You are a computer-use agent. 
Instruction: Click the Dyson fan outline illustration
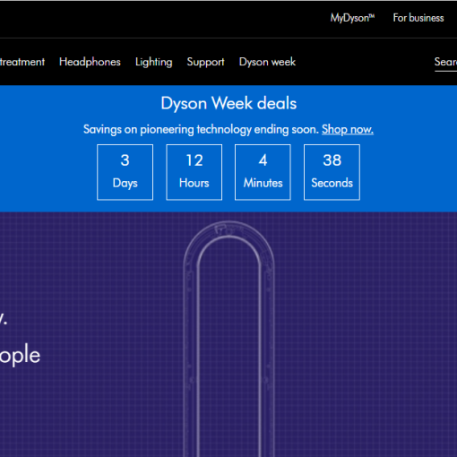[x=228, y=339]
